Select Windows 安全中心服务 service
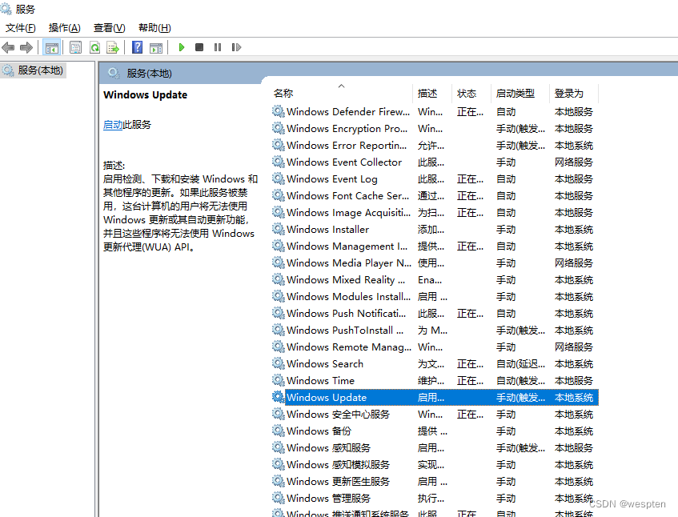Viewport: 678px width, 517px height. 338,414
